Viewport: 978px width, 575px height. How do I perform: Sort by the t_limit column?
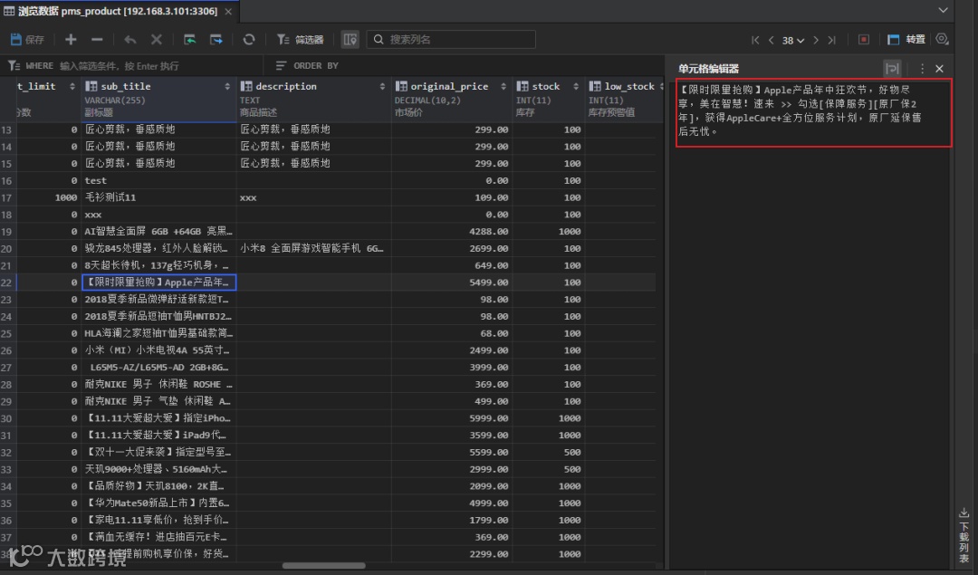click(x=72, y=87)
